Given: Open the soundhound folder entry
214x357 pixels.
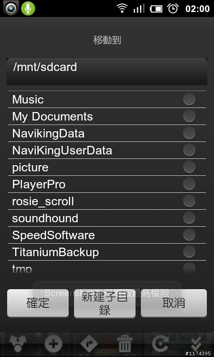Looking at the screenshot, I should click(x=107, y=218).
